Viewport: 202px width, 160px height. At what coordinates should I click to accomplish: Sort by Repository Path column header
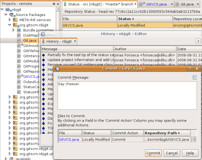(167, 133)
